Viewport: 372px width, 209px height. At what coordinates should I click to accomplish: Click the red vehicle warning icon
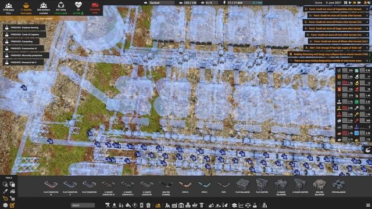point(95,5)
